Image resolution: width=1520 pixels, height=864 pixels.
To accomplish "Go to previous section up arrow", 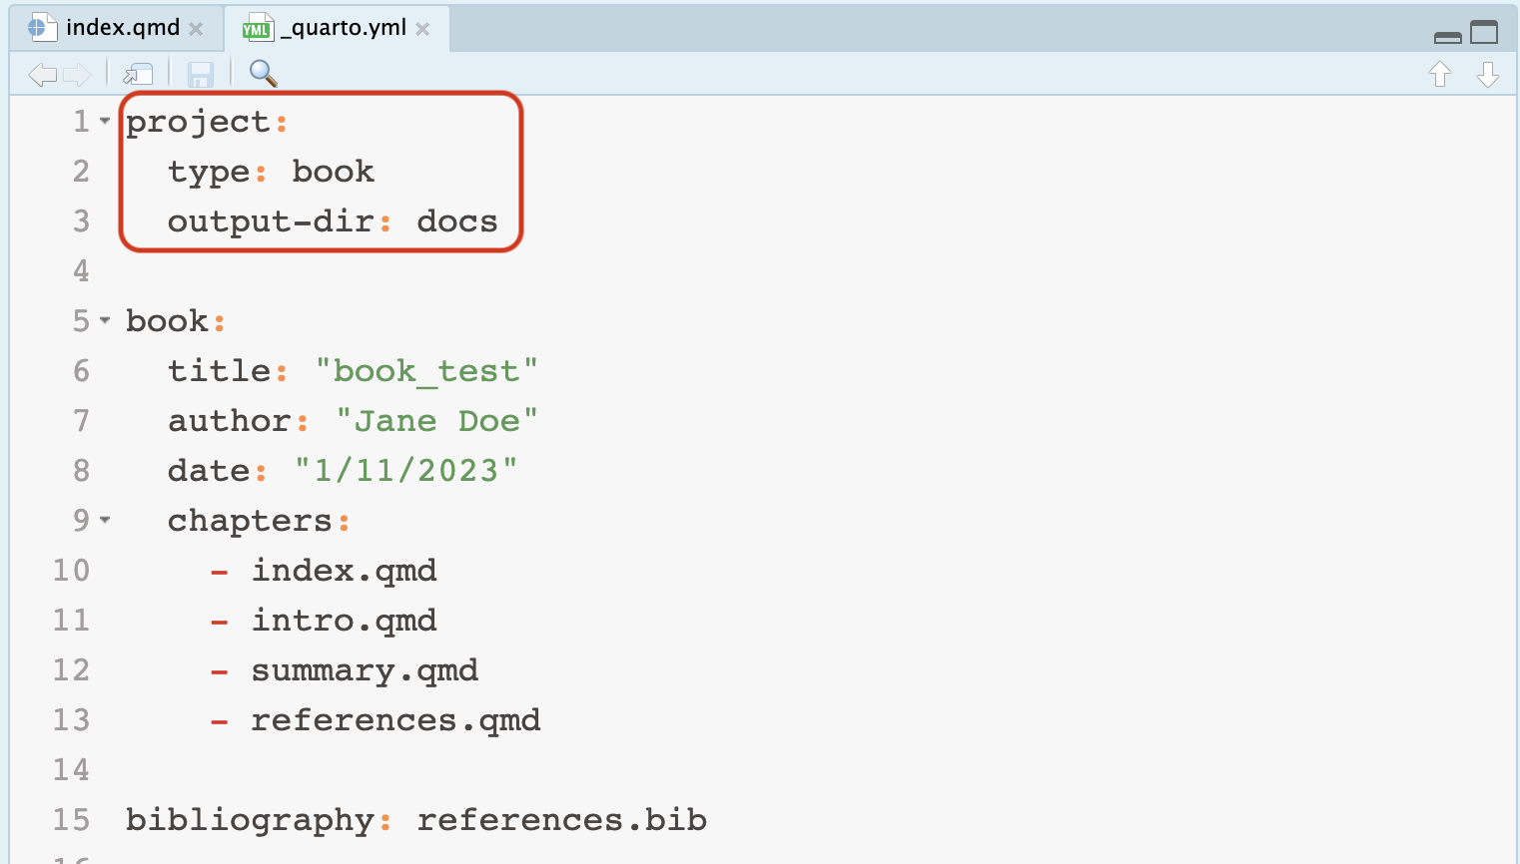I will [x=1440, y=74].
